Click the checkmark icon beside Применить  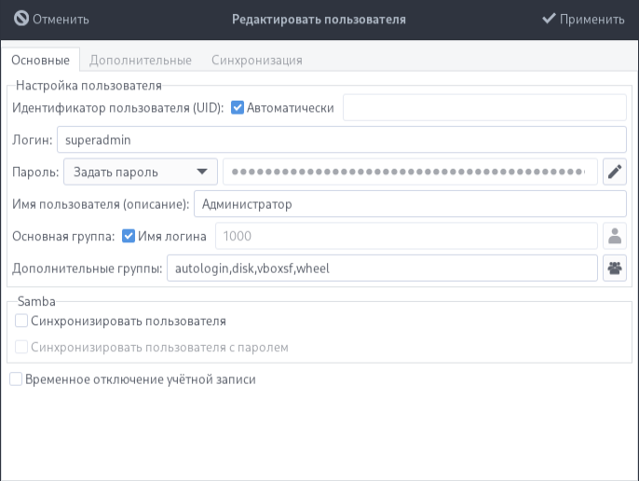pos(549,19)
